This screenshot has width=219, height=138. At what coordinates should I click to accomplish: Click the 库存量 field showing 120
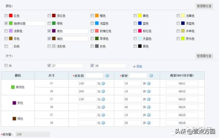point(33,134)
